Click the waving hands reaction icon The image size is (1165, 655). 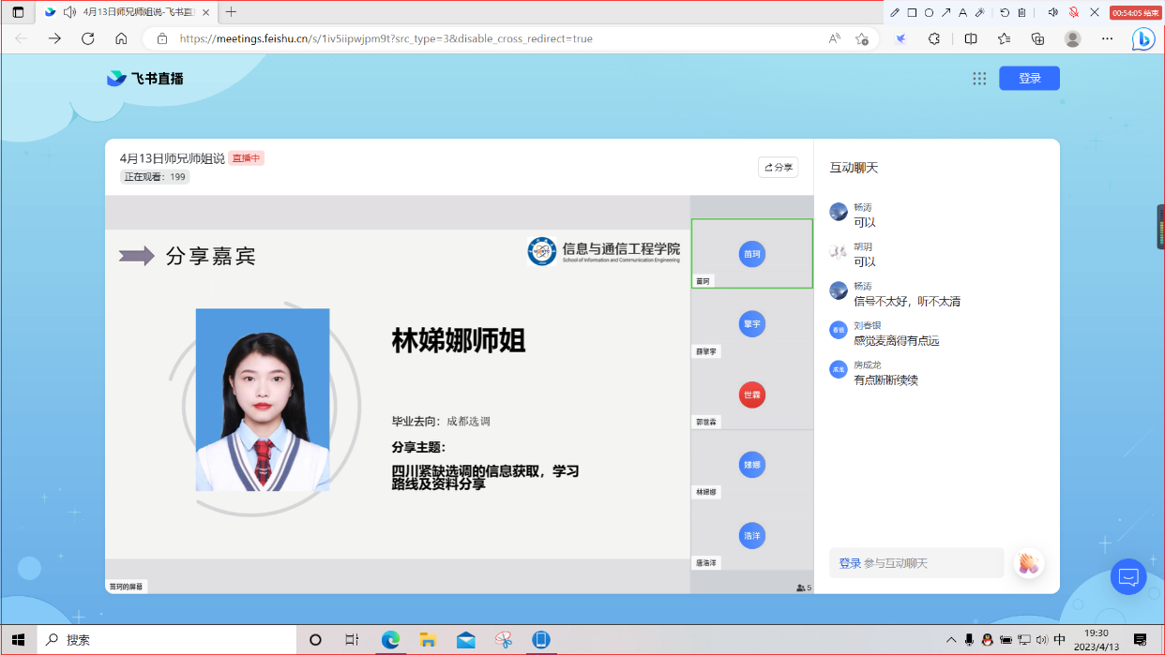[1028, 563]
